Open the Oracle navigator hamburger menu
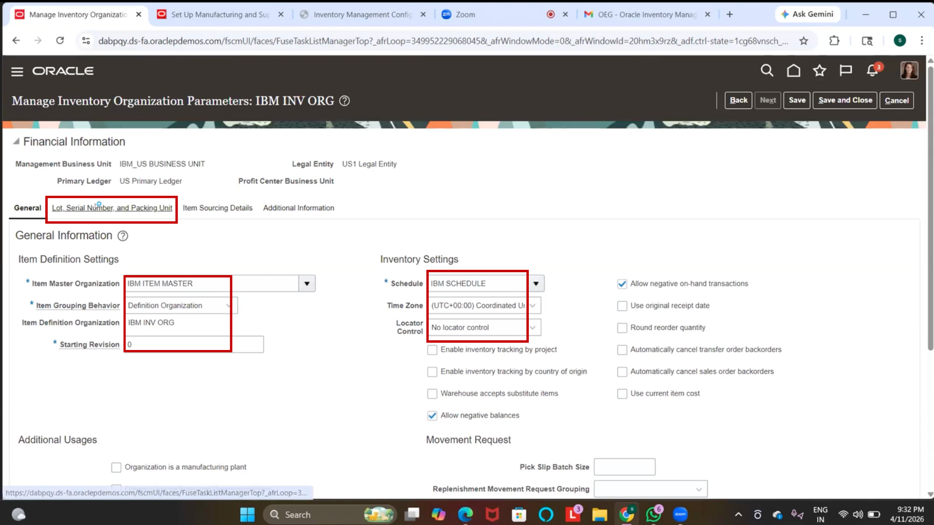The height and width of the screenshot is (525, 934). (x=17, y=71)
